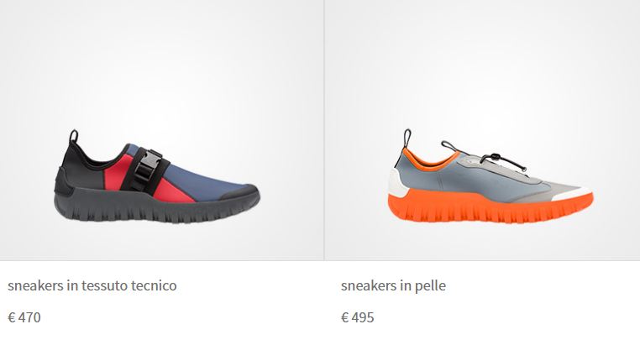Click the black buckle on the left sneaker
Viewport: 640px width, 340px height.
[x=147, y=168]
